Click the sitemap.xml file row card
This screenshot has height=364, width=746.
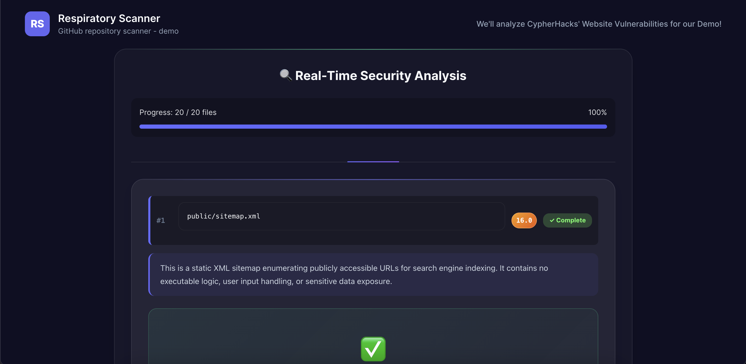(x=373, y=238)
